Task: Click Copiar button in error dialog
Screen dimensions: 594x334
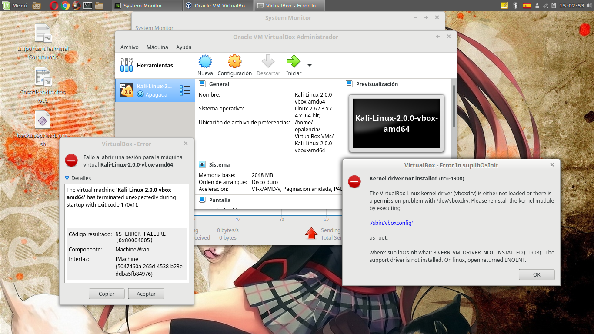Action: [107, 294]
